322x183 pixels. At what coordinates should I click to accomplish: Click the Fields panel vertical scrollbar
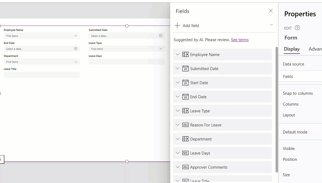point(277,110)
